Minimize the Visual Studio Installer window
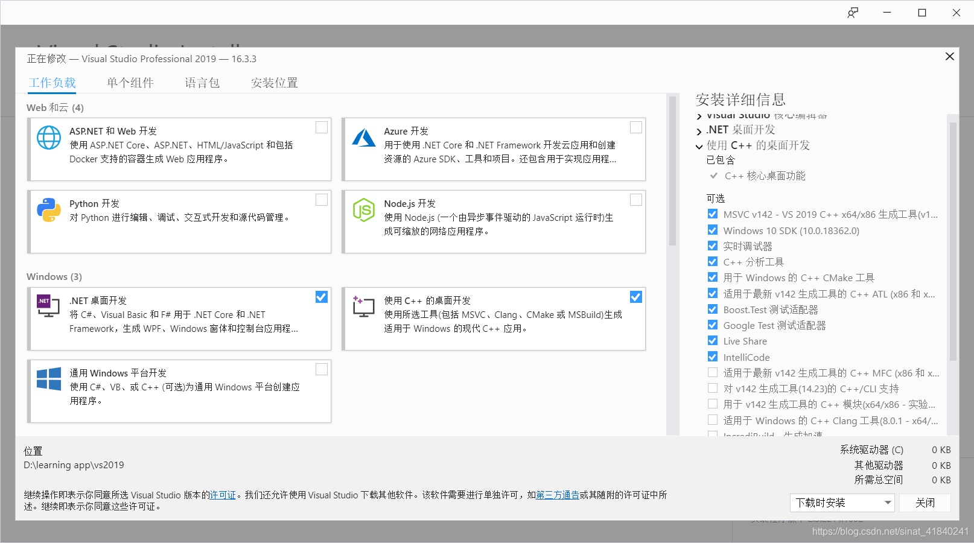Screen dimensions: 974x543 point(887,13)
